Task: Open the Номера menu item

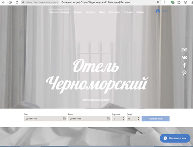Action: click(77, 12)
